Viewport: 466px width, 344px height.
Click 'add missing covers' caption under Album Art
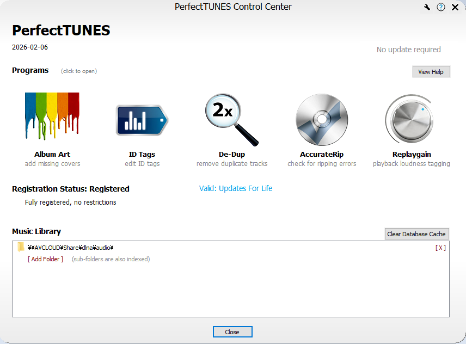coord(52,164)
